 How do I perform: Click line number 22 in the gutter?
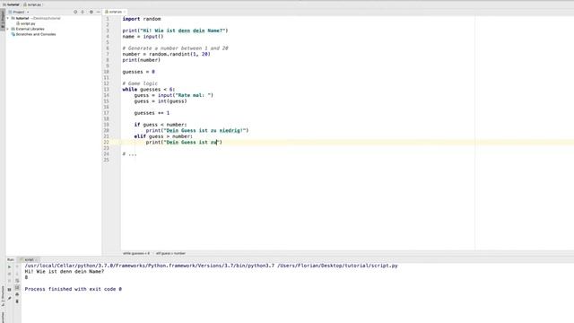click(x=106, y=142)
